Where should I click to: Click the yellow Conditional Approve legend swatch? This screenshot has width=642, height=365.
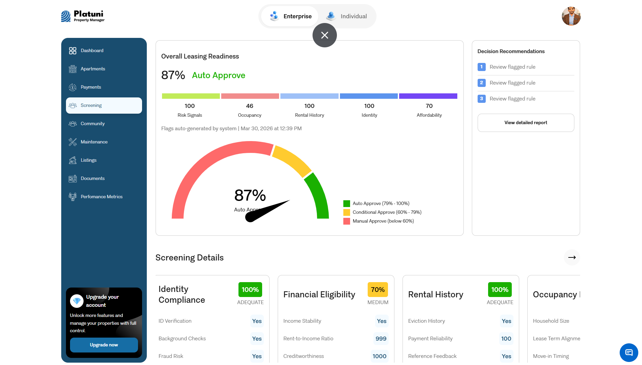click(x=347, y=212)
